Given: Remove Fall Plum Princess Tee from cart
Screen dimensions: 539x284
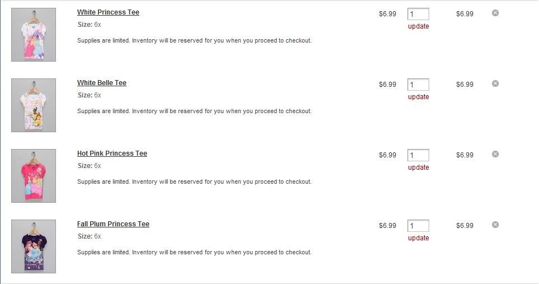Looking at the screenshot, I should click(495, 225).
